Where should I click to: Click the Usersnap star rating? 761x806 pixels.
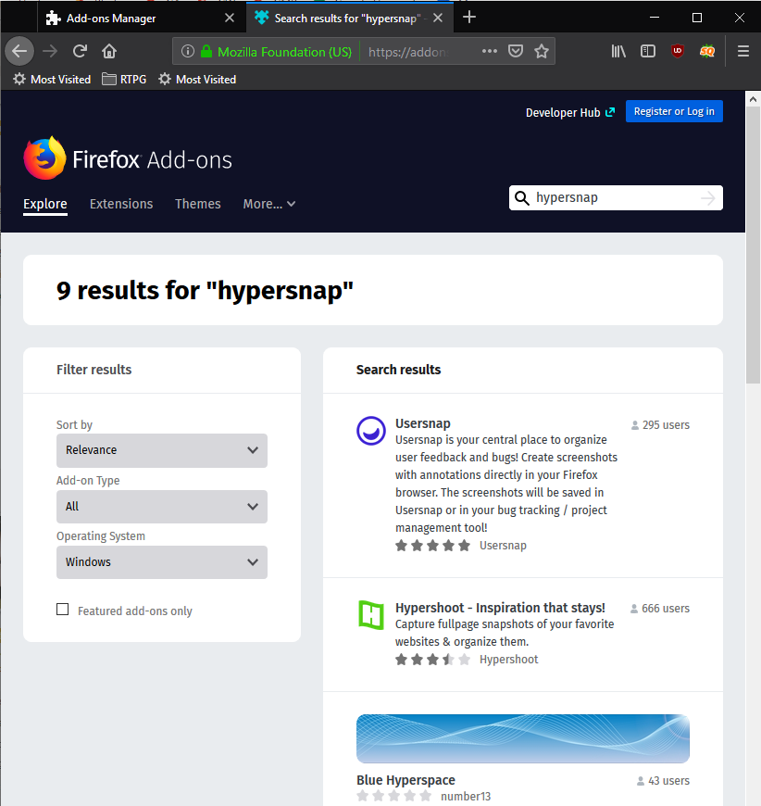coord(432,546)
